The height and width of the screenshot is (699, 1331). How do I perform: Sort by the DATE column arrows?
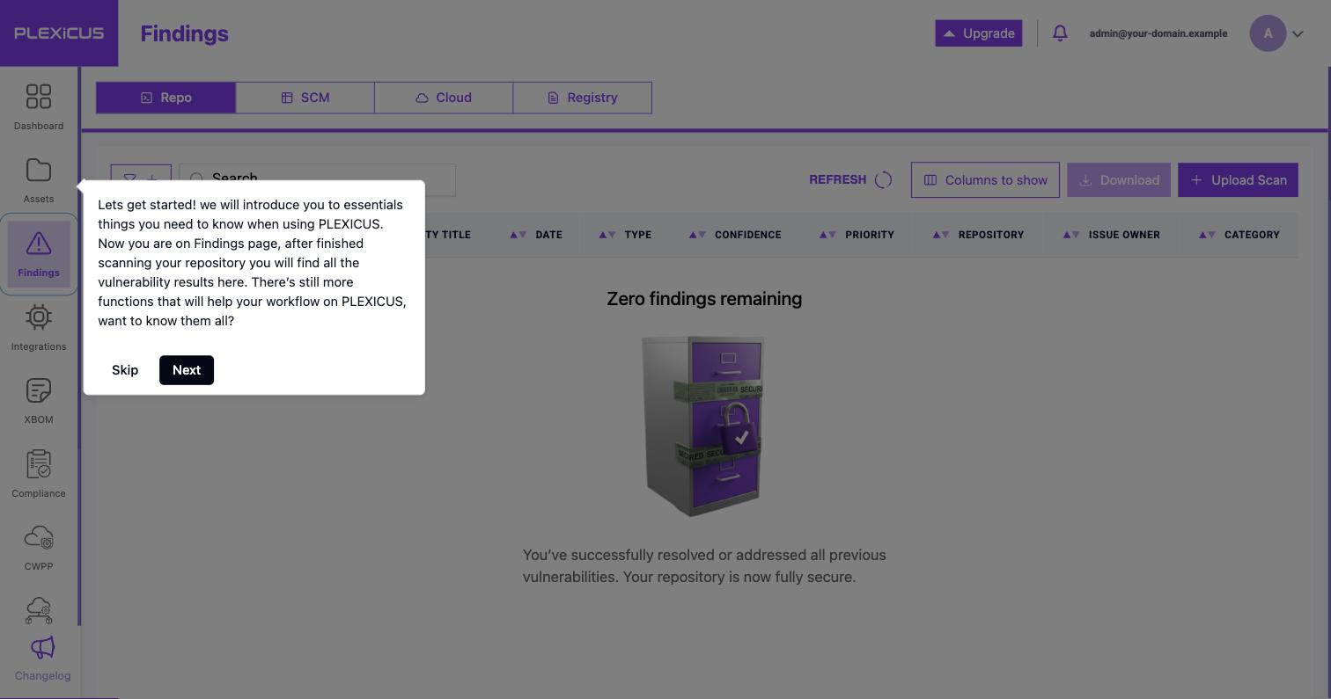518,235
